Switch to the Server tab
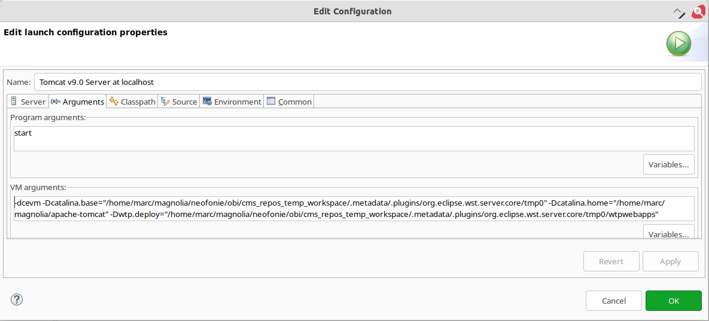Screen dimensions: 709x321 [x=28, y=102]
